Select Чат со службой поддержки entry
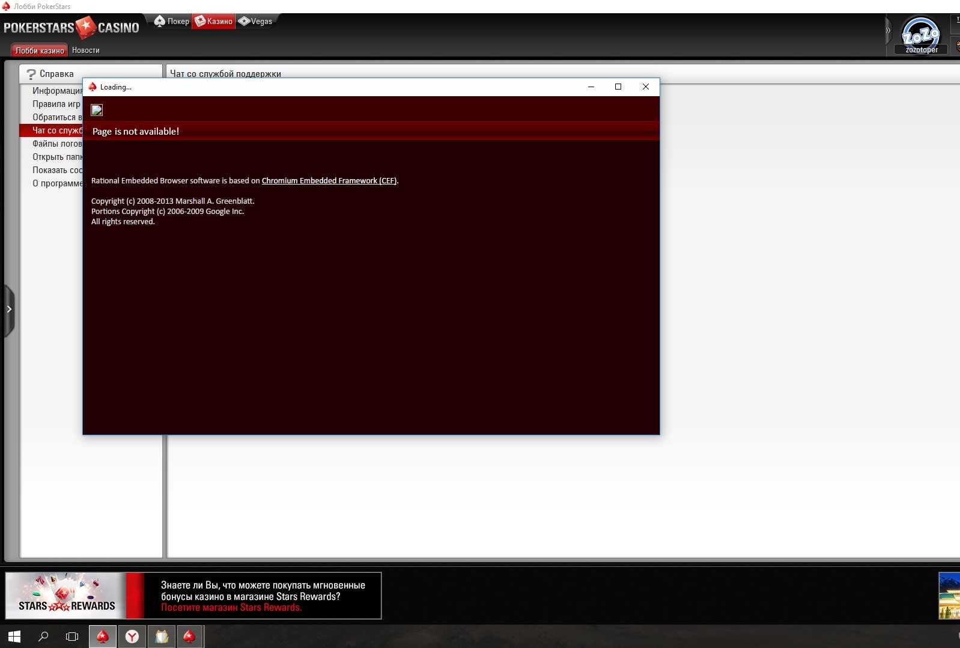The height and width of the screenshot is (648, 960). 51,130
